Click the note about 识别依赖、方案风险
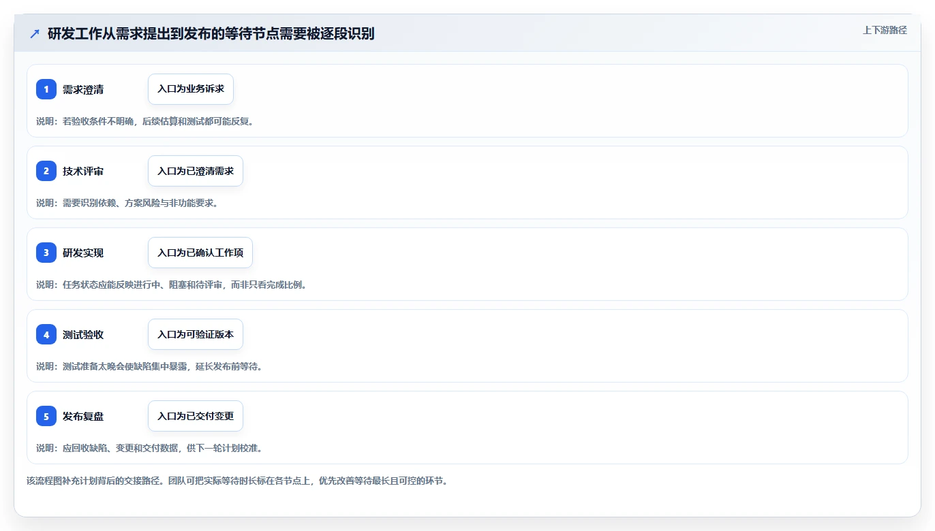Screen dimensions: 935x531 [x=127, y=203]
